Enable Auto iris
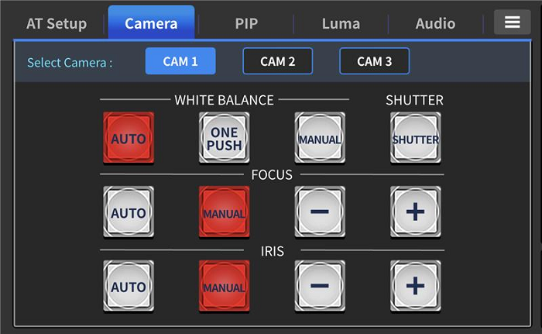542x334 pixels. (129, 286)
